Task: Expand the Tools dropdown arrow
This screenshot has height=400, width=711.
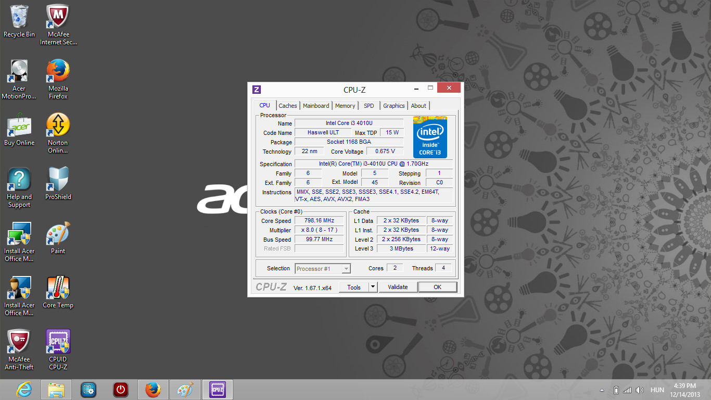Action: point(373,287)
